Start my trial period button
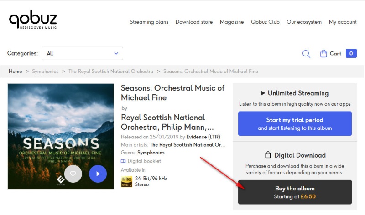The image size is (365, 215). click(295, 123)
